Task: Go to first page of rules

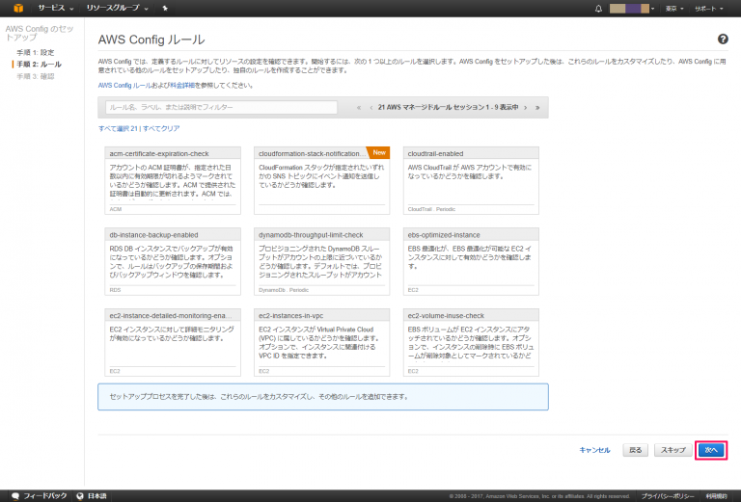Action: [359, 108]
